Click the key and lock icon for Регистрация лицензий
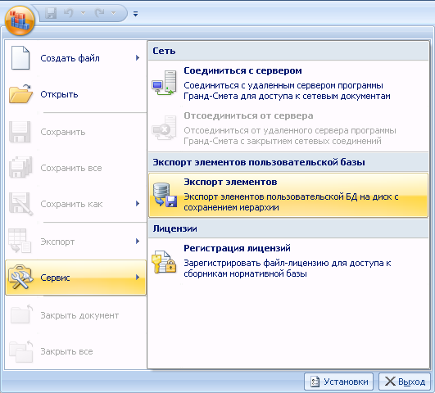 tap(164, 262)
